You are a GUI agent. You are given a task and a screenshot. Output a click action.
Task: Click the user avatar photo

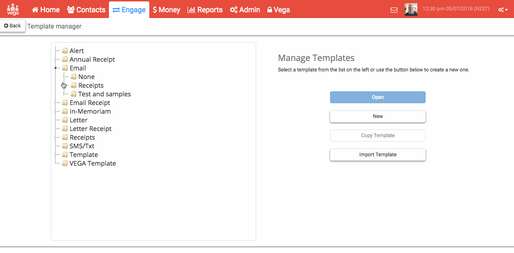pos(411,10)
